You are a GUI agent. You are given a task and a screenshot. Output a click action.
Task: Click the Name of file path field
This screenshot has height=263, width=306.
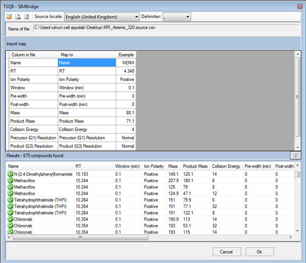pos(166,29)
